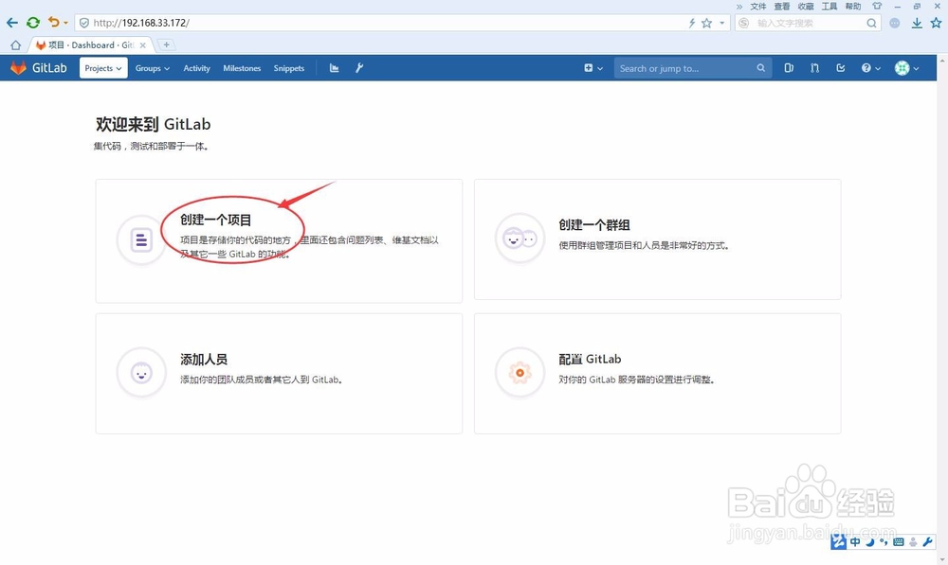This screenshot has width=948, height=565.
Task: Reload the page with green refresh icon
Action: click(33, 23)
